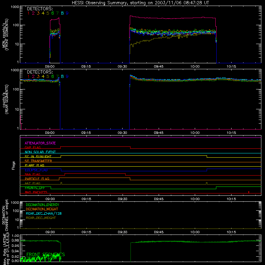The width and height of the screenshot is (265, 265).
Task: Select detector 1 in rear segments legend
Action: pos(28,77)
